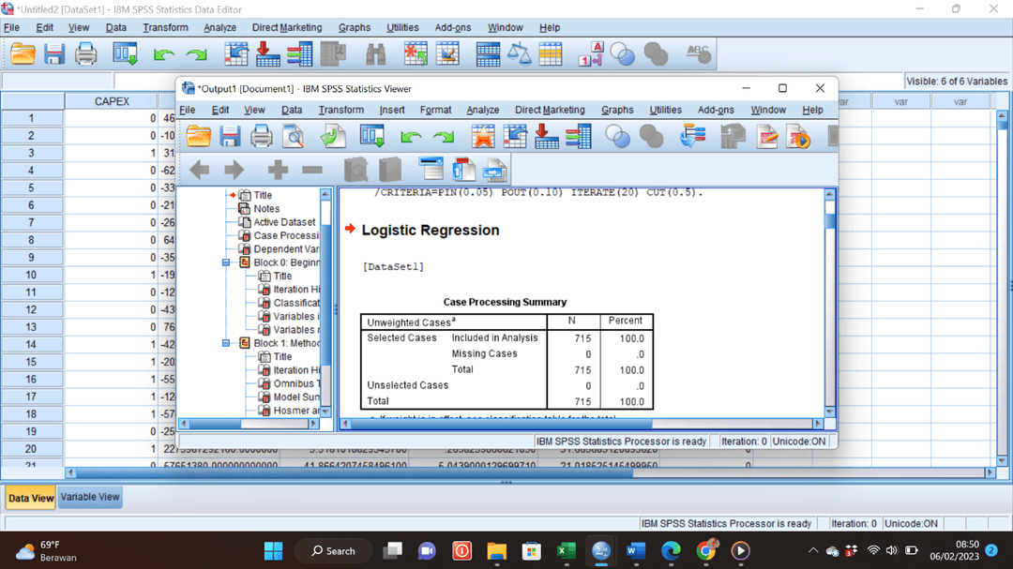Image resolution: width=1013 pixels, height=569 pixels.
Task: Click Insert Text icon in outline toolbar
Action: pyautogui.click(x=494, y=170)
